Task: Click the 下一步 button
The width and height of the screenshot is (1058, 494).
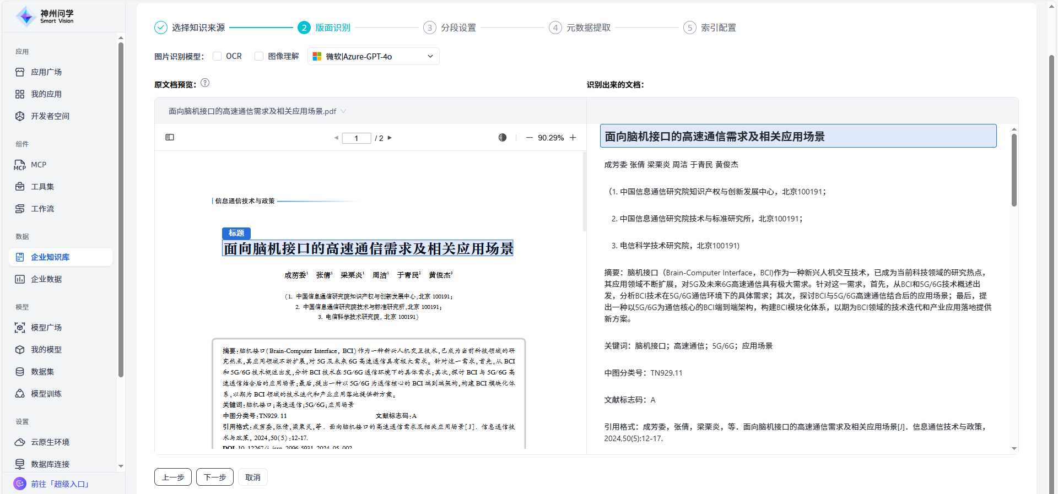Action: pos(214,477)
